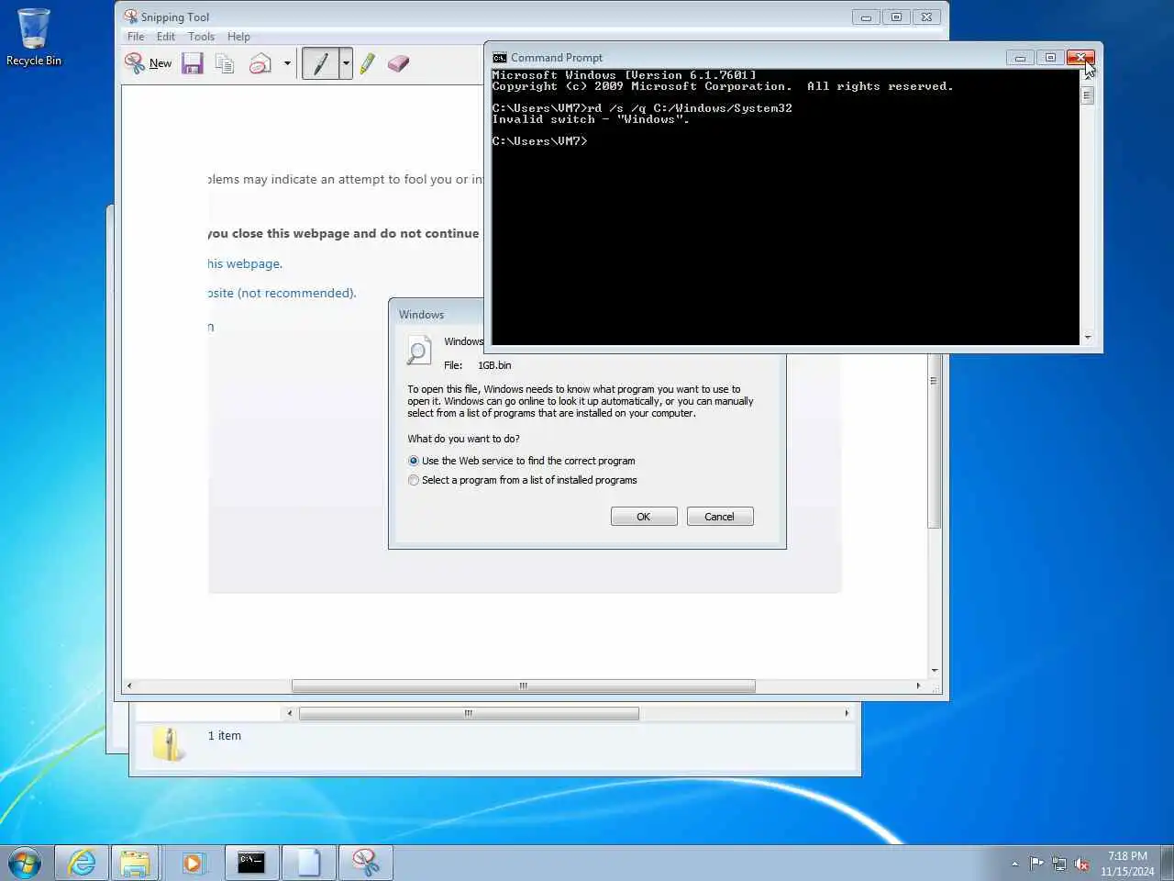Open the Recycle Bin desktop icon
The width and height of the screenshot is (1174, 881).
pyautogui.click(x=34, y=38)
